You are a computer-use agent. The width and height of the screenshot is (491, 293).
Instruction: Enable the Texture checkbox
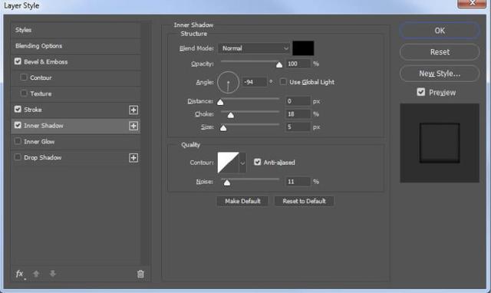[24, 93]
